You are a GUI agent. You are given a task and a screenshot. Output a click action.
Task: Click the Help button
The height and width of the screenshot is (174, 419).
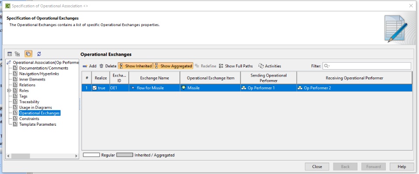point(402,167)
